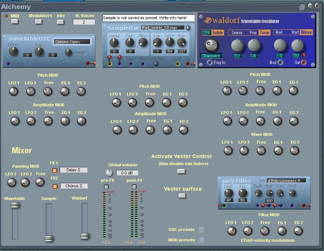The width and height of the screenshot is (324, 251).
Task: Click the Filter MOD LFO 1 knob
Action: (232, 231)
